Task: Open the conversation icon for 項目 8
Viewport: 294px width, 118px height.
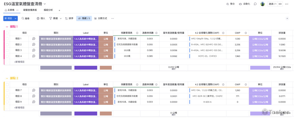Action: point(34,96)
